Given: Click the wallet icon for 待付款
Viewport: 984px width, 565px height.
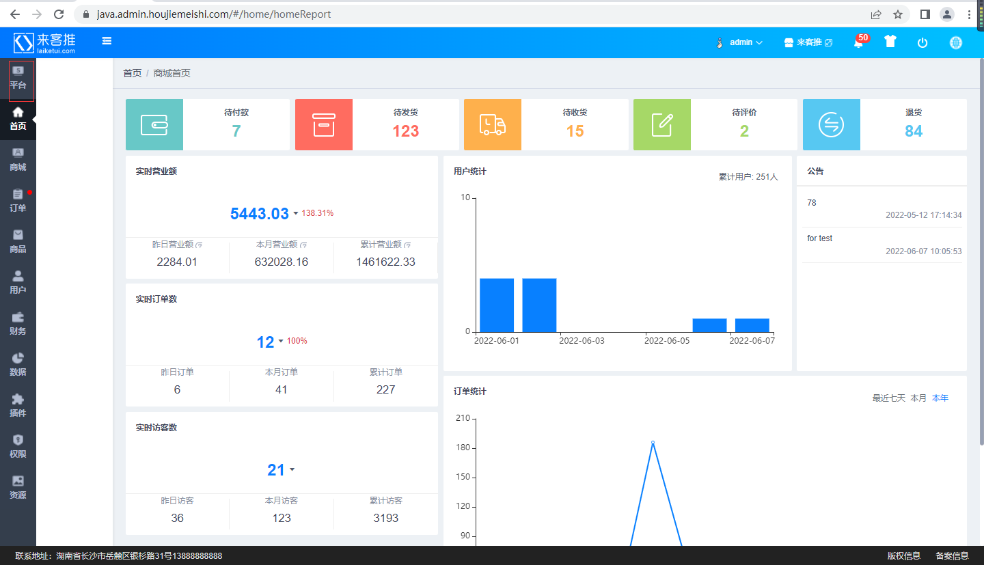Looking at the screenshot, I should (154, 124).
